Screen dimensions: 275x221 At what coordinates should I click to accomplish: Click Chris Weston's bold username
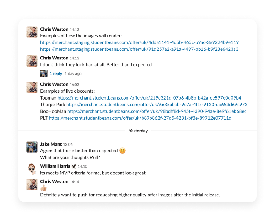pos(54,29)
